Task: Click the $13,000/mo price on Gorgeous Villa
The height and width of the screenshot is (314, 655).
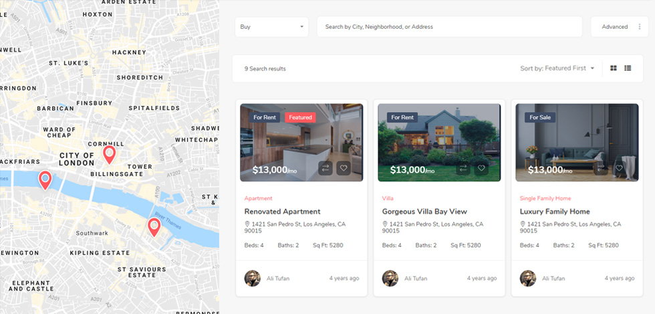Action: (412, 170)
